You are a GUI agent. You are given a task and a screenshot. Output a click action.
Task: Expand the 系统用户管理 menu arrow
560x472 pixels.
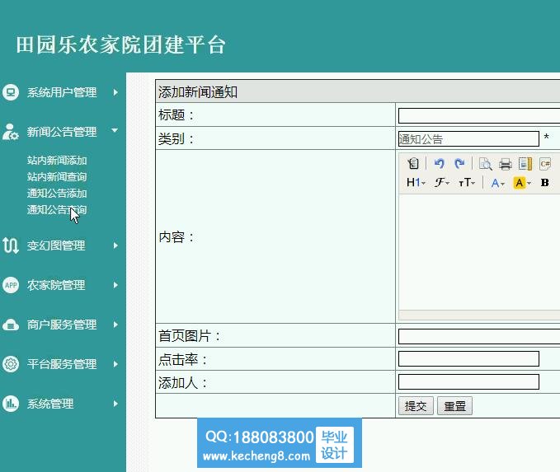[115, 92]
